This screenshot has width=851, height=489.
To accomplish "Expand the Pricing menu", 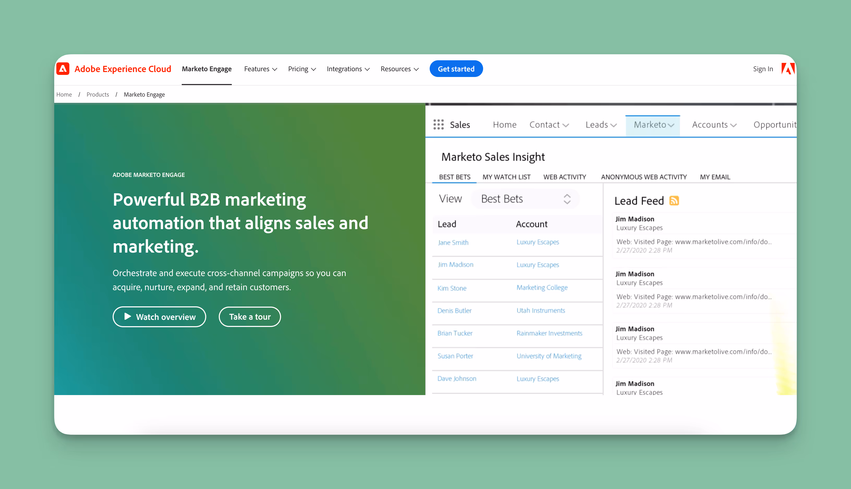I will click(302, 69).
